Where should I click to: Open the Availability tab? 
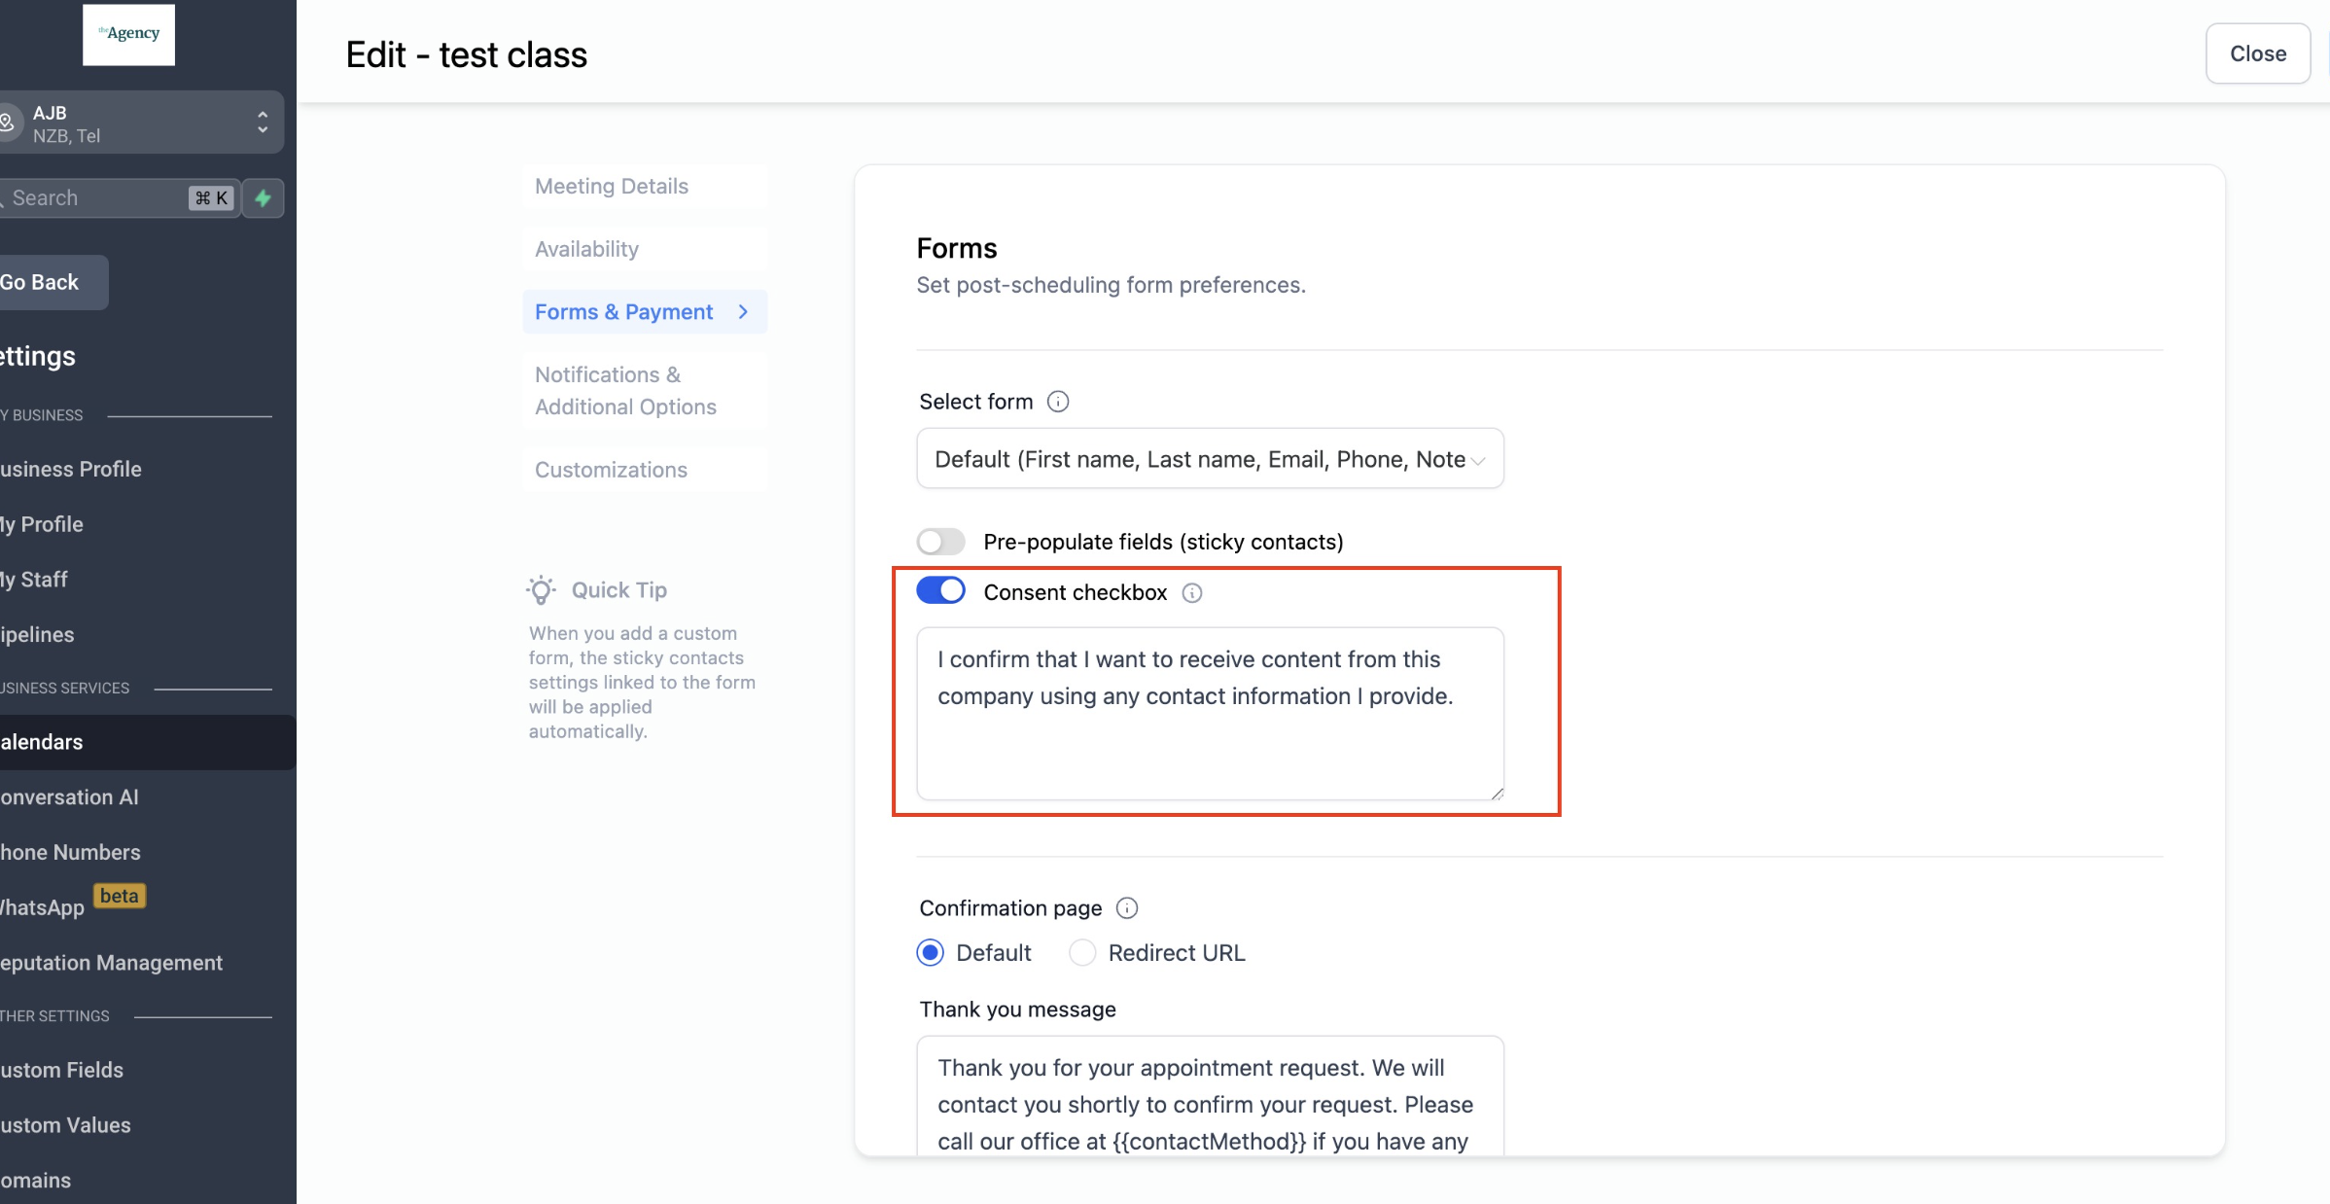point(586,249)
